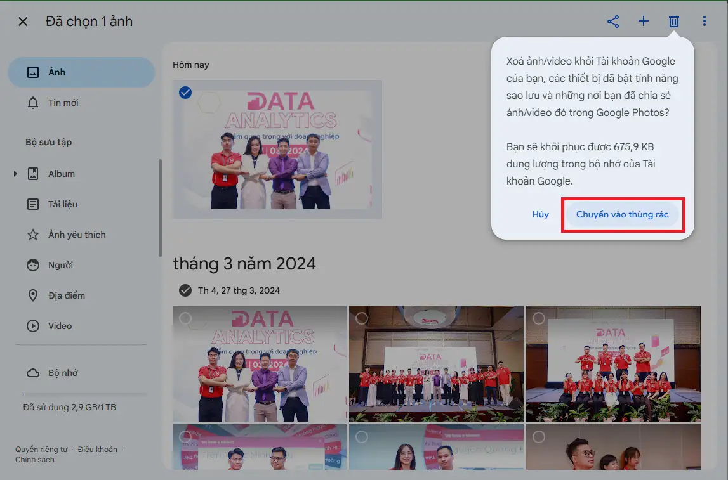
Task: Open the Quyền riêng tư link
Action: (41, 450)
